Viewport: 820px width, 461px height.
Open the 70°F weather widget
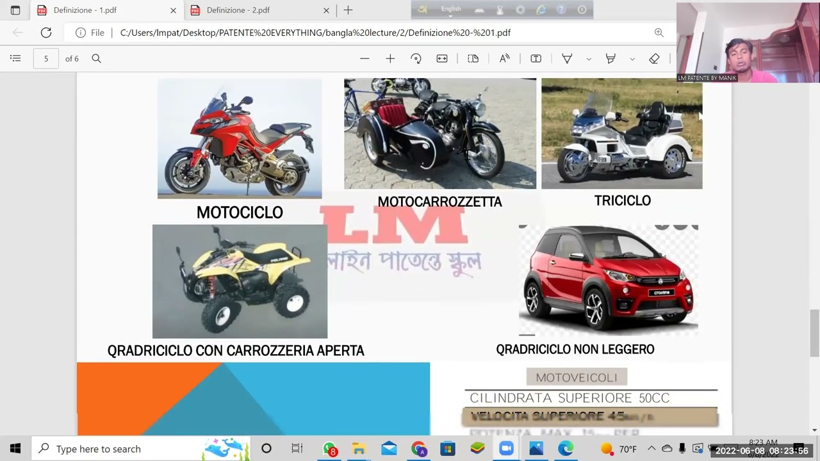pos(618,449)
